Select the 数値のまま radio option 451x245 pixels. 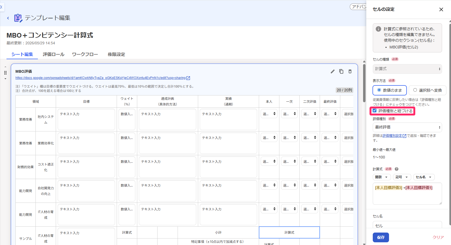coord(390,90)
